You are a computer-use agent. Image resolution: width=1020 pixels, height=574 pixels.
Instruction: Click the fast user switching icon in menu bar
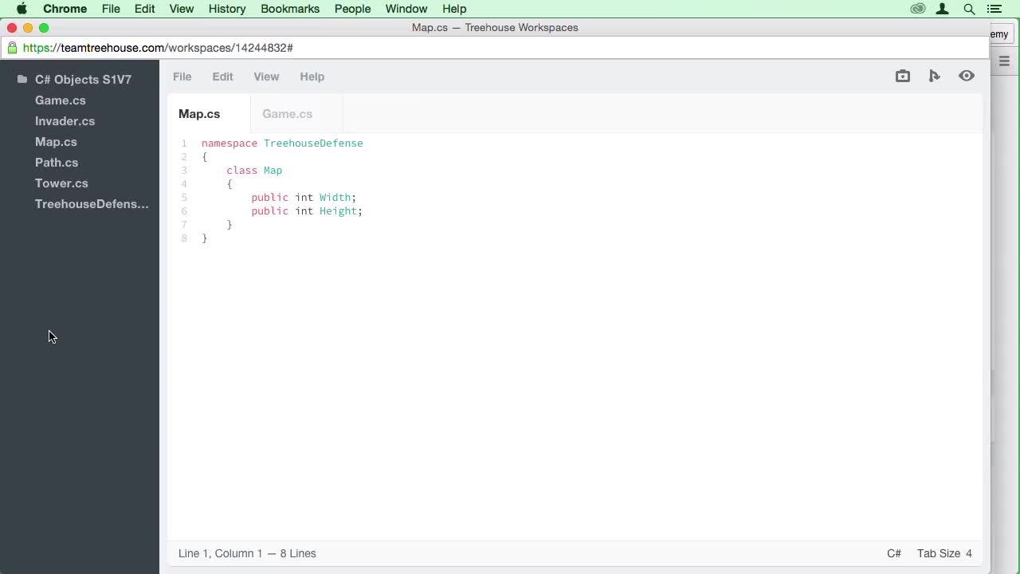942,9
